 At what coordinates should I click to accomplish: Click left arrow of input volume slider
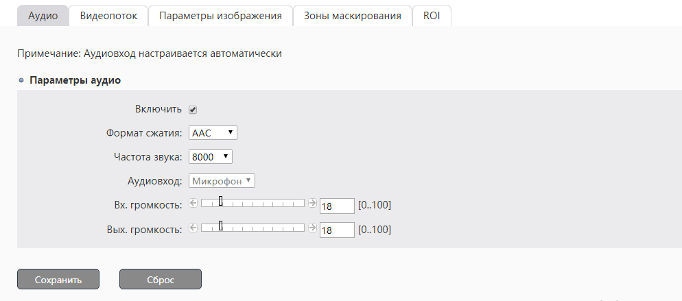193,203
